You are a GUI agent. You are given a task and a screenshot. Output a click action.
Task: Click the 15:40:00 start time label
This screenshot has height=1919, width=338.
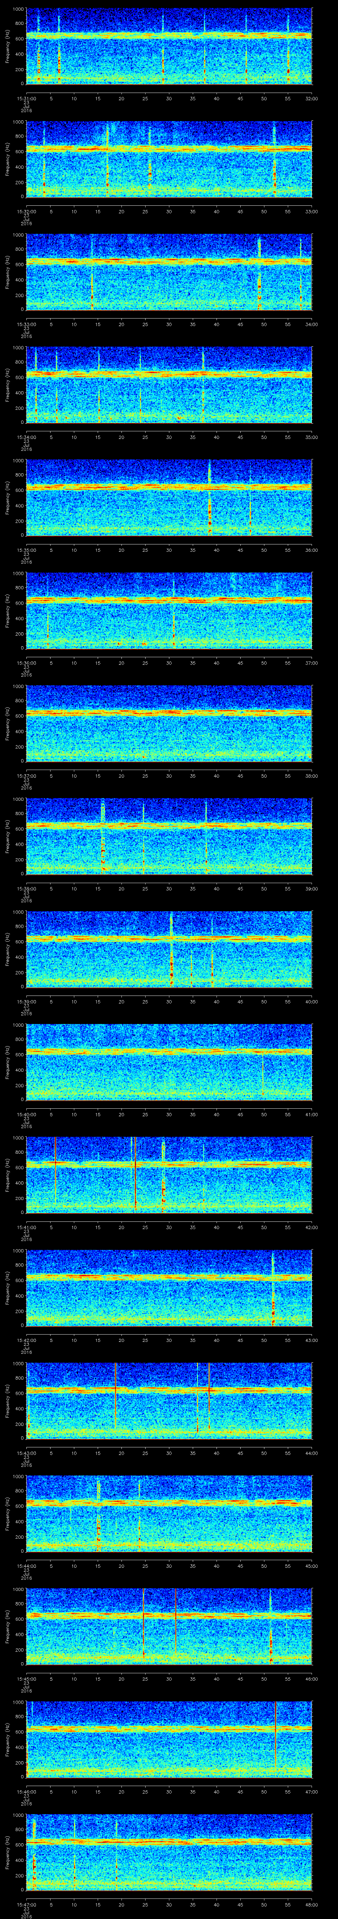coord(26,1114)
